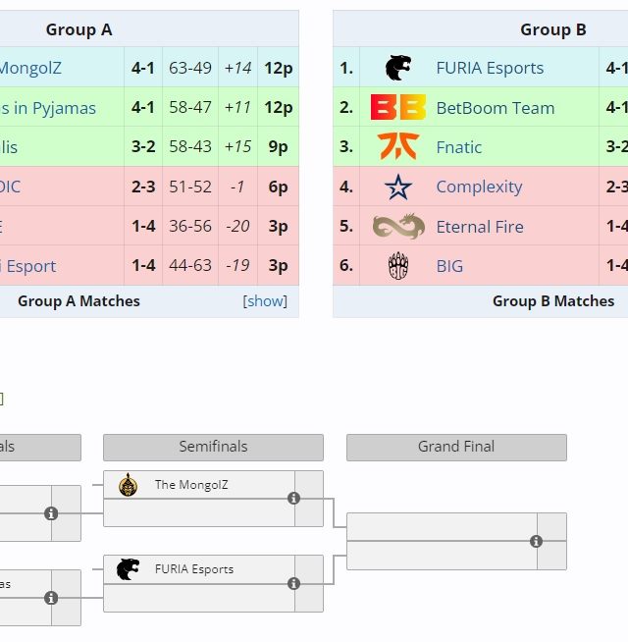Image resolution: width=628 pixels, height=642 pixels.
Task: Open the Complexity team page link
Action: 479,187
